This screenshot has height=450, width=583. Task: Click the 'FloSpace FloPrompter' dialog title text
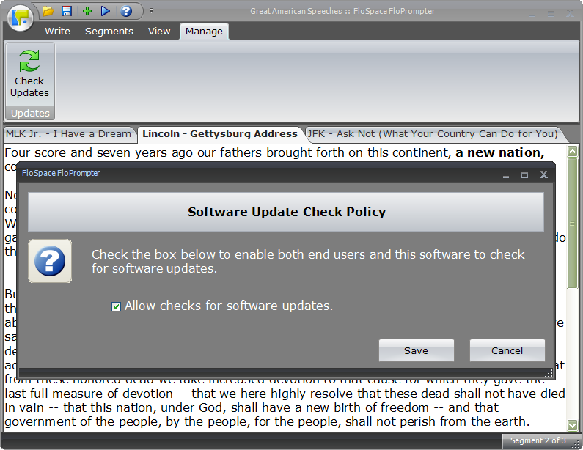coord(61,173)
